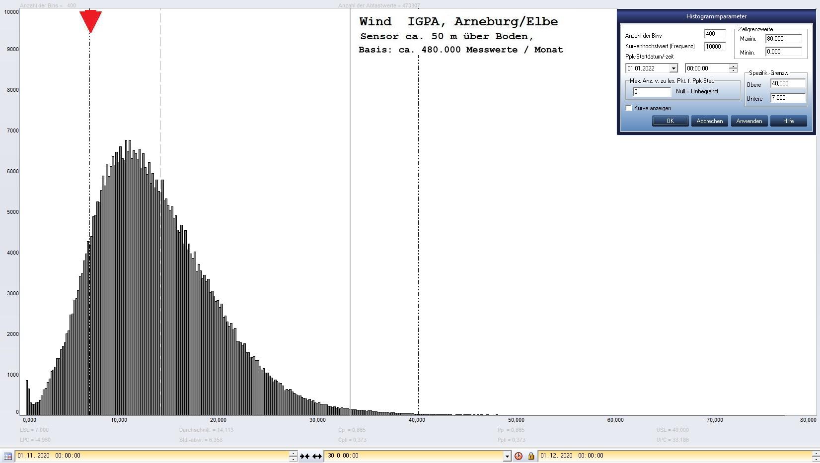Click the Ppk start time spinner arrows
This screenshot has width=820, height=463.
[733, 68]
